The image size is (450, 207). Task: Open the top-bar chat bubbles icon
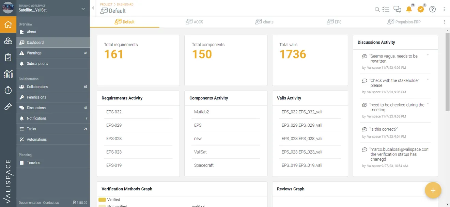pyautogui.click(x=397, y=10)
